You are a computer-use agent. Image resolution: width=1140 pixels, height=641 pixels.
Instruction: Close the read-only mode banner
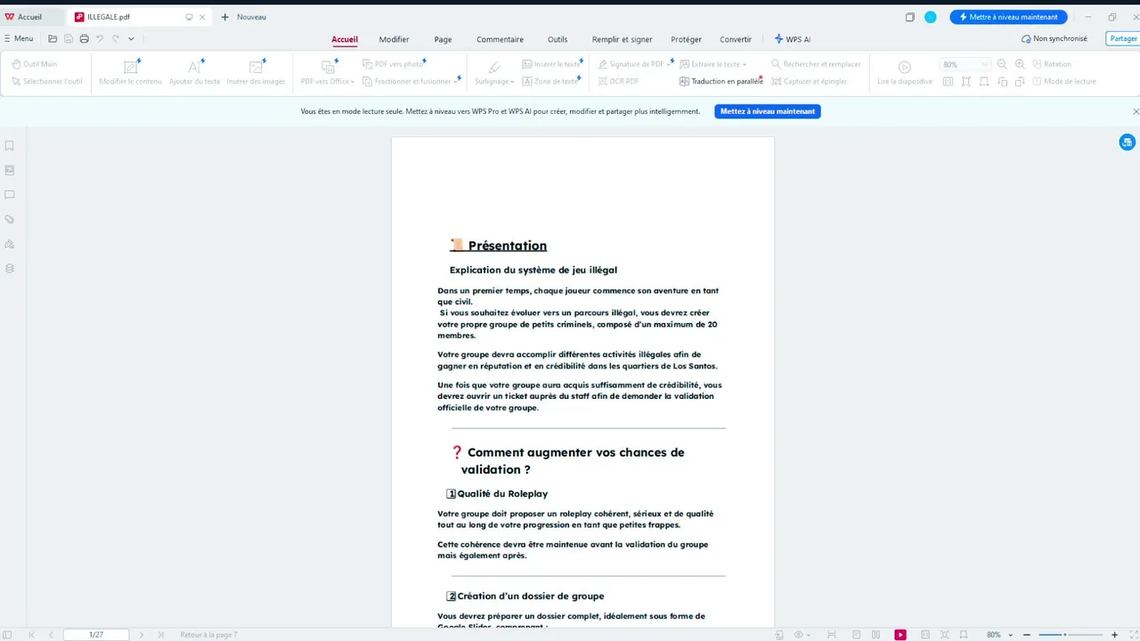click(x=1136, y=111)
